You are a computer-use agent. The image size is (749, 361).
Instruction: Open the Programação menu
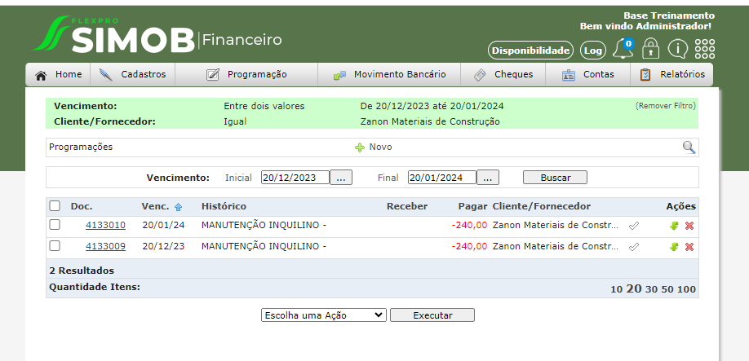pos(246,75)
